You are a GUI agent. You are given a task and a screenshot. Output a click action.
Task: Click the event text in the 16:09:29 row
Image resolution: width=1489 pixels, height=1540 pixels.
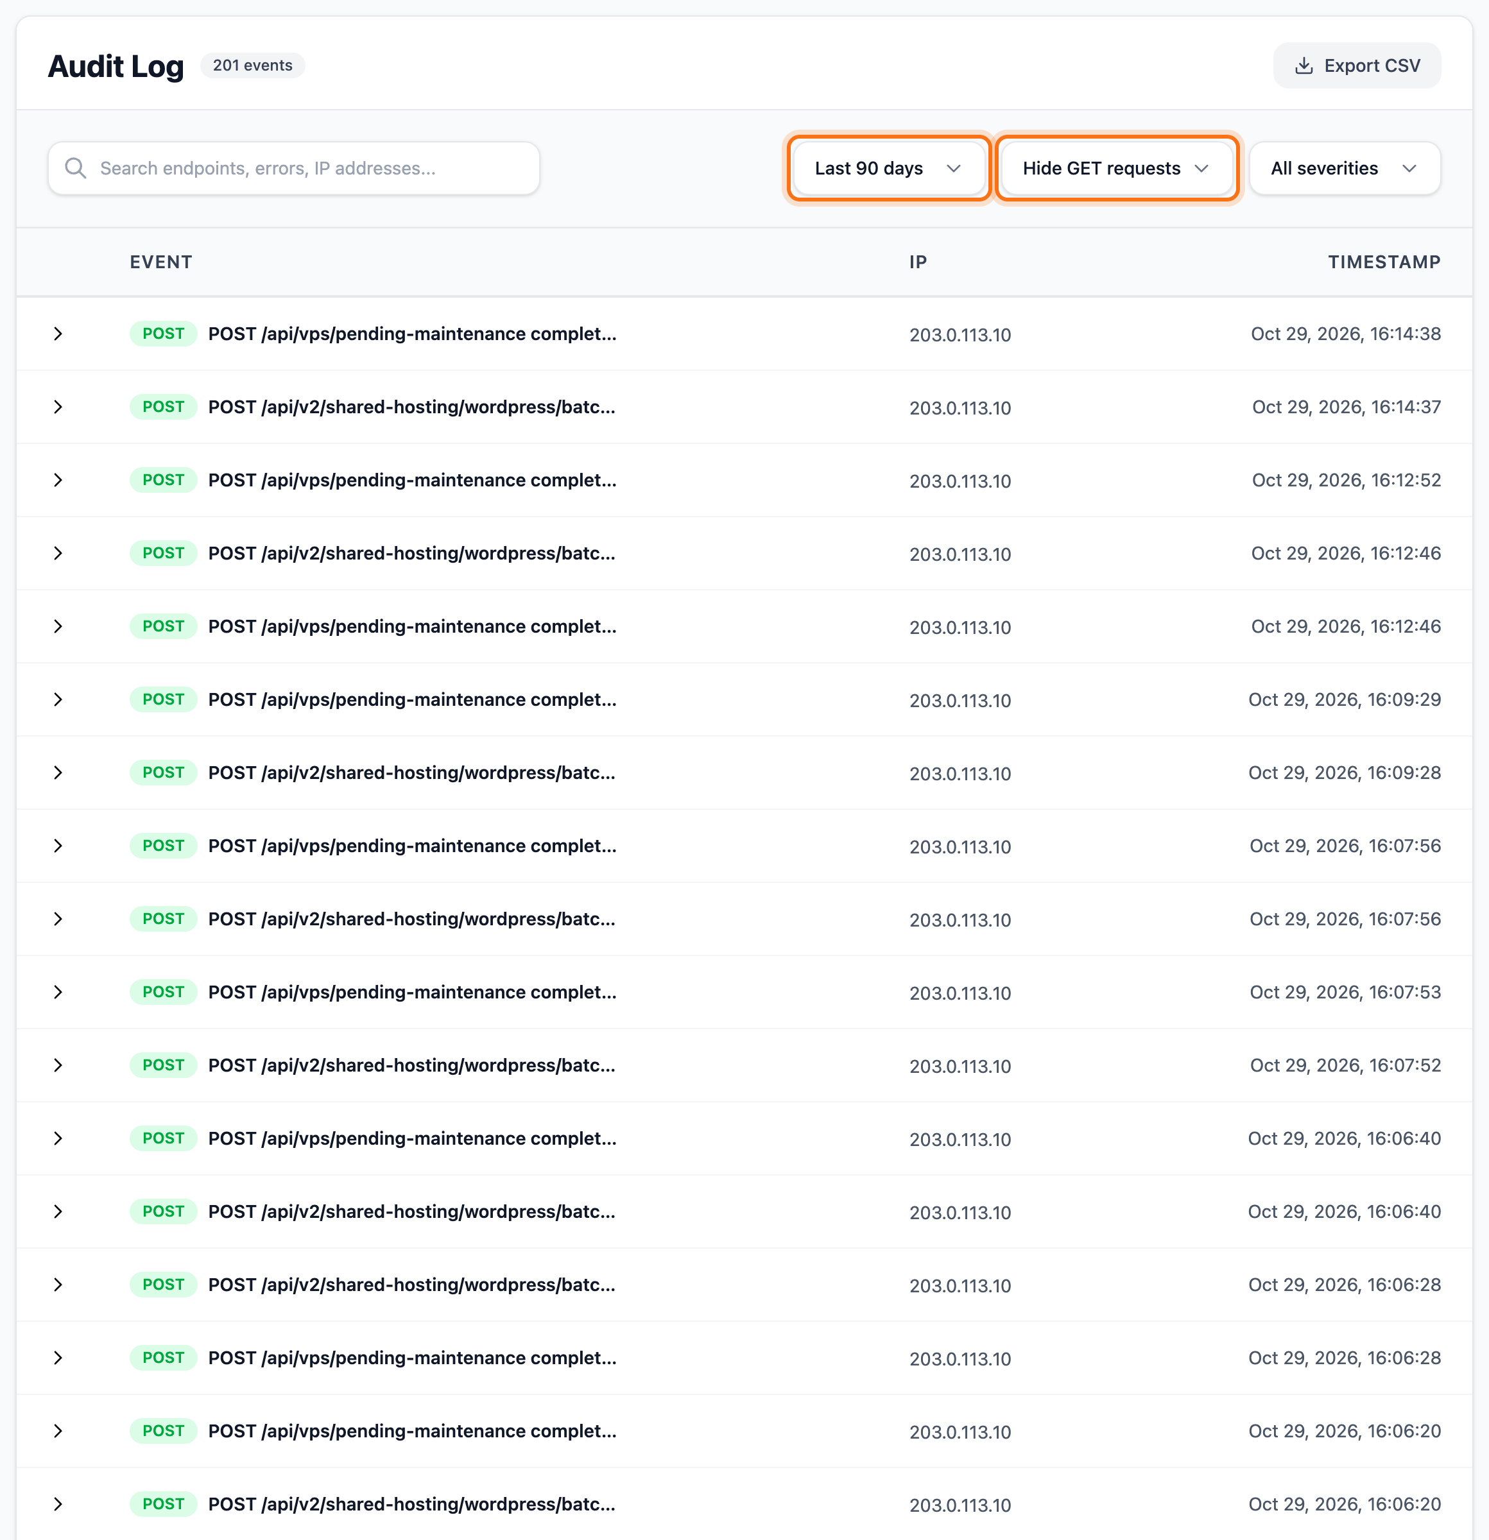(413, 699)
